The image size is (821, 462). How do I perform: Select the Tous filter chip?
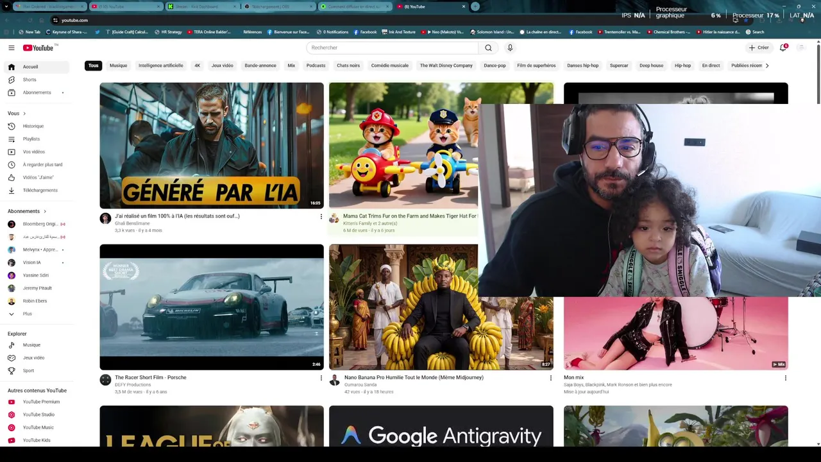tap(94, 65)
